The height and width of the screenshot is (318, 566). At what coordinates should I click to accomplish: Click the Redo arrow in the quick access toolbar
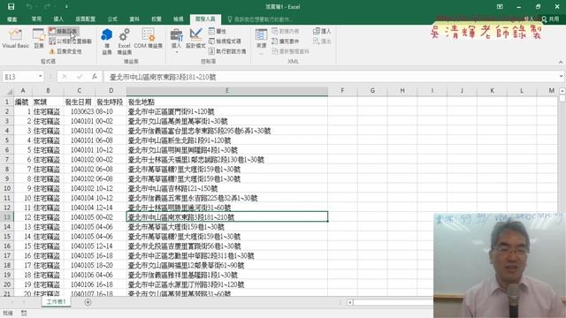pyautogui.click(x=47, y=6)
